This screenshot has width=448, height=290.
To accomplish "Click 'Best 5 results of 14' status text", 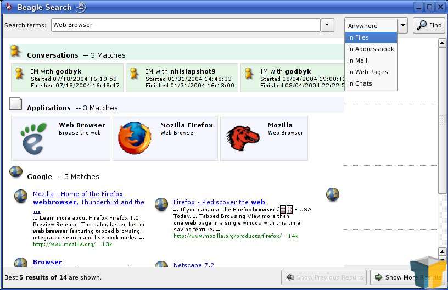I will pyautogui.click(x=53, y=277).
